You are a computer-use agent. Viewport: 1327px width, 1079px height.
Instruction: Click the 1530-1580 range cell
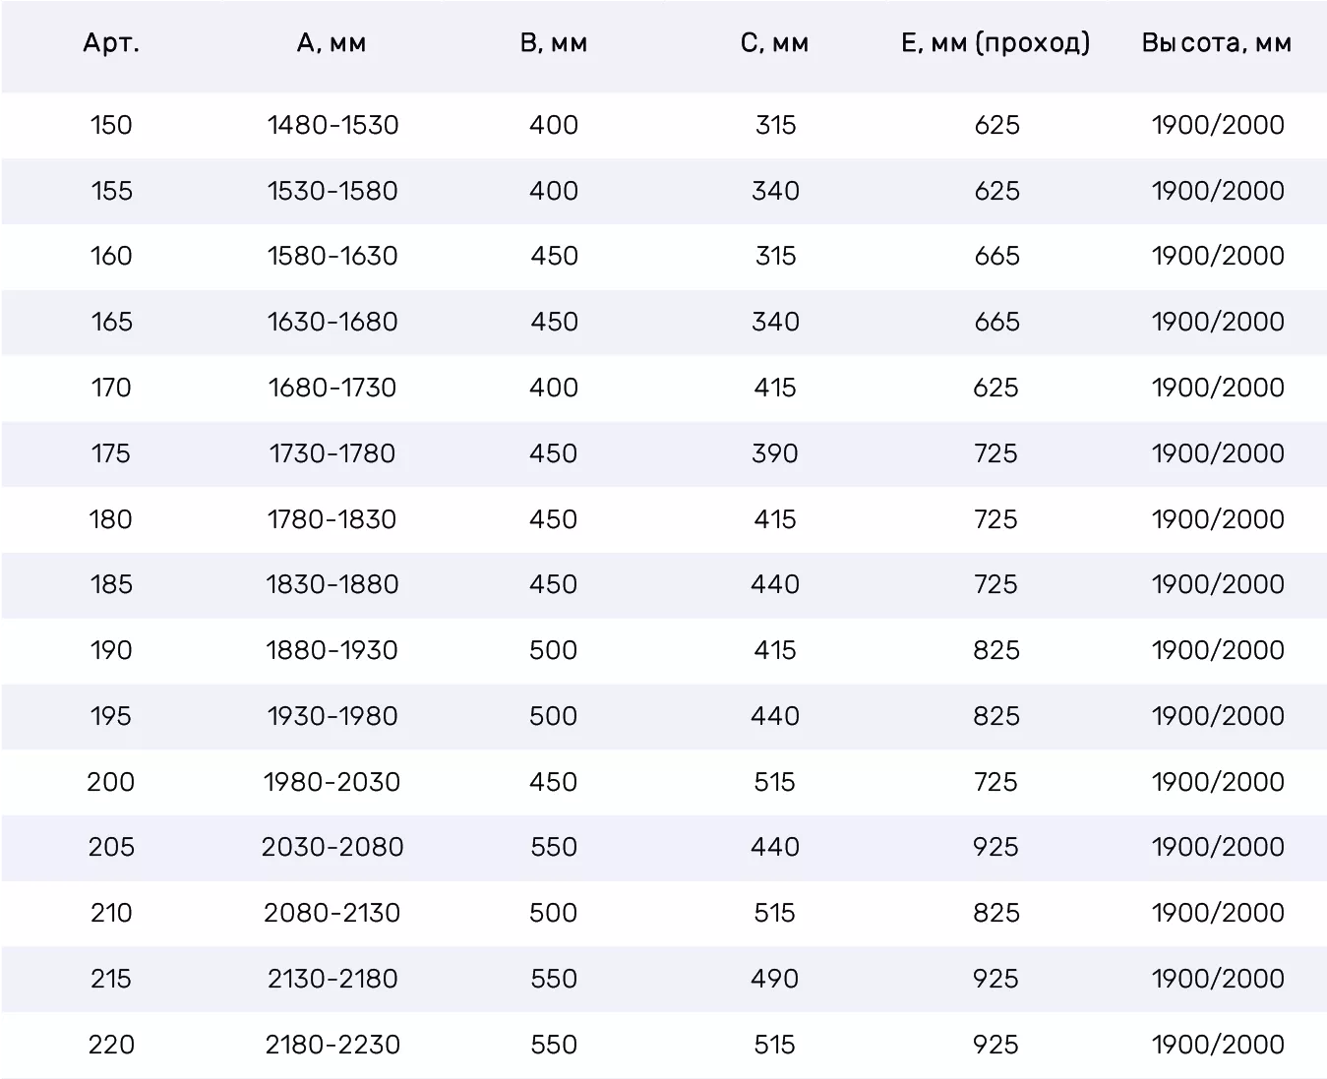[332, 191]
